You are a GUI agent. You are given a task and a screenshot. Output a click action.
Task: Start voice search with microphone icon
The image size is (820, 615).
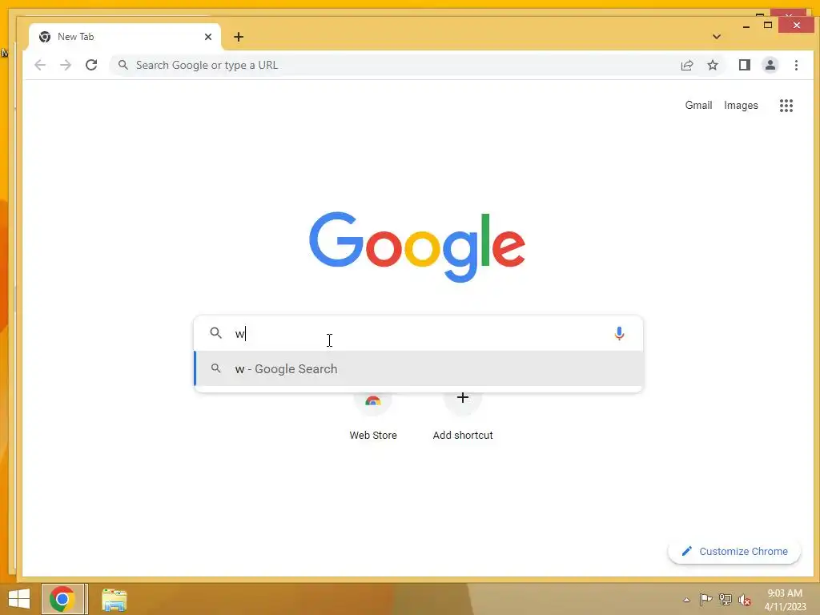(619, 333)
